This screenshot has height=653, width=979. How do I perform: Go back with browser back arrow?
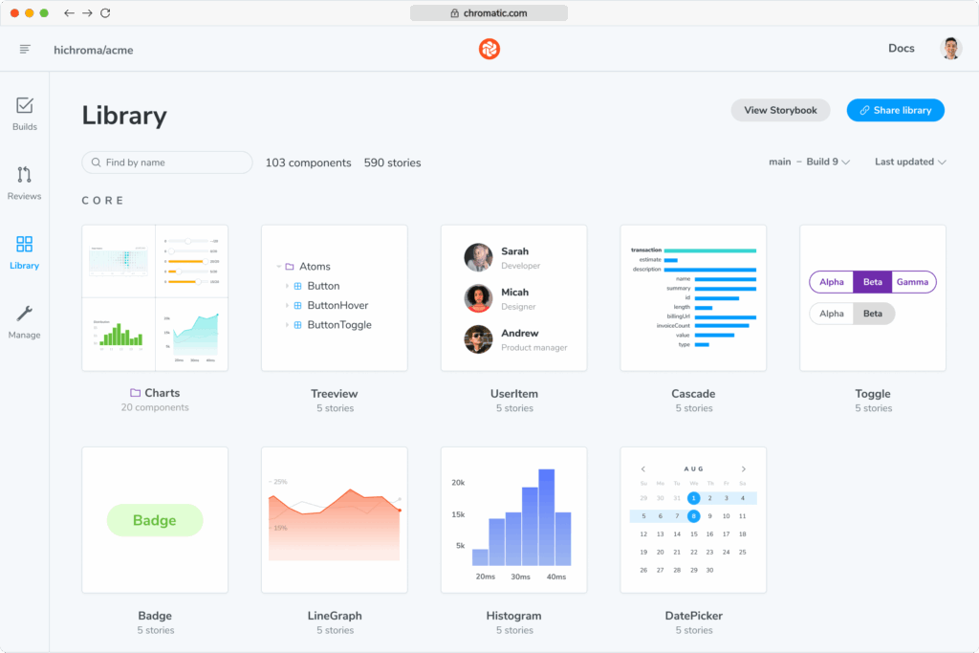coord(69,13)
